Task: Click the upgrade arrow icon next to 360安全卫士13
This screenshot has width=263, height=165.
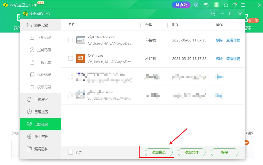Action: click(35, 5)
